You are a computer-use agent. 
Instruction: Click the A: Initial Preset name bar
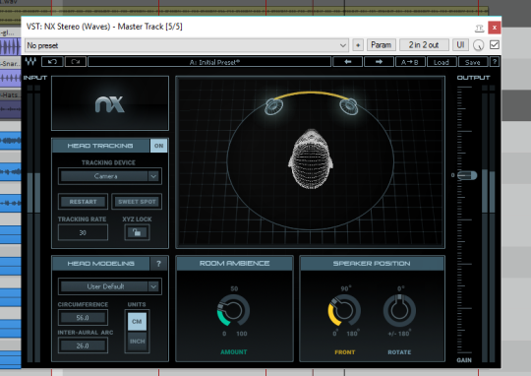click(x=209, y=62)
